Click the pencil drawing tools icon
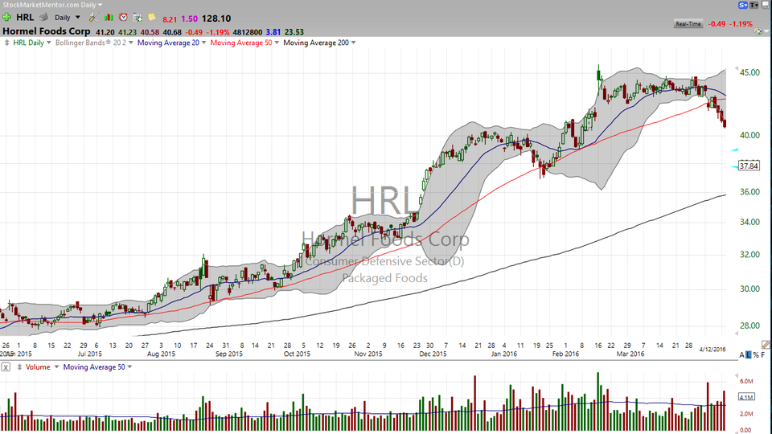The image size is (772, 434). pos(765,345)
